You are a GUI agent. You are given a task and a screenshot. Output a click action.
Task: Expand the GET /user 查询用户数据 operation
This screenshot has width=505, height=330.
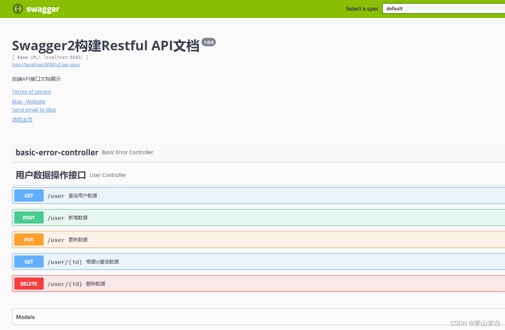point(259,196)
